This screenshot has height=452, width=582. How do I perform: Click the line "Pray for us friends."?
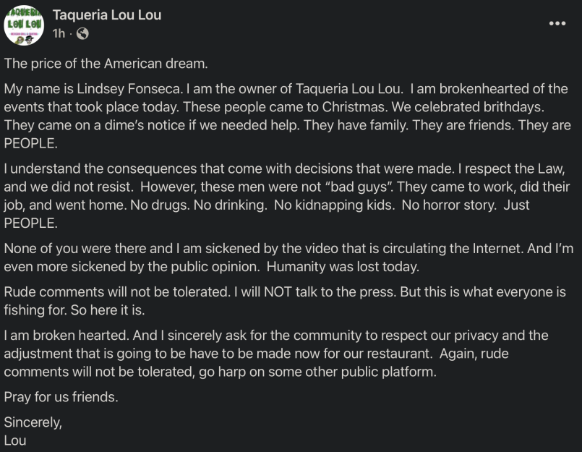pos(61,397)
